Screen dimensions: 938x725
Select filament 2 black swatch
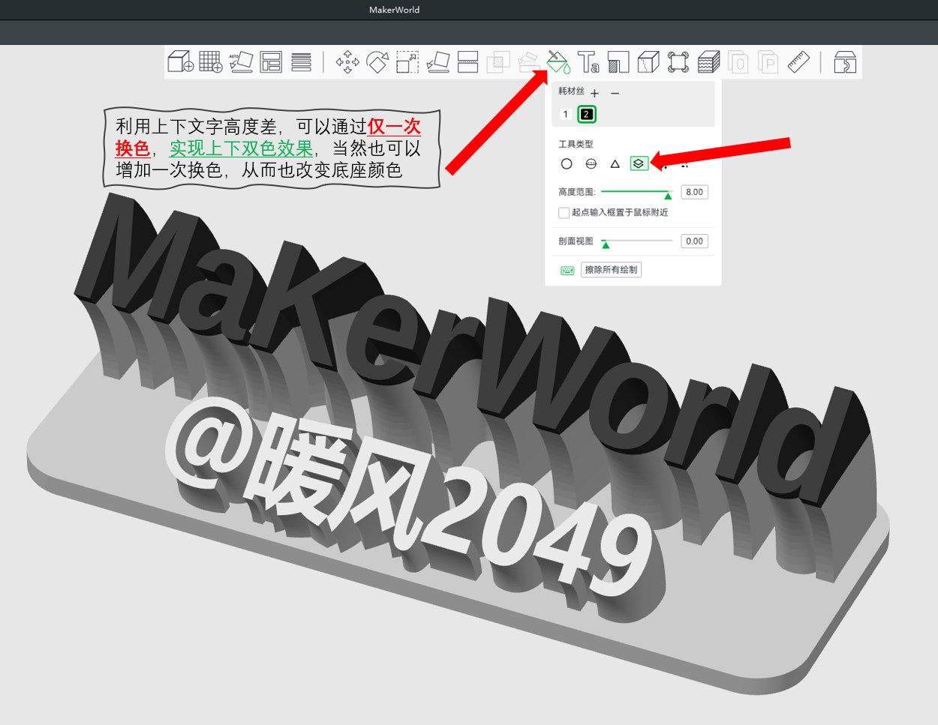point(587,115)
